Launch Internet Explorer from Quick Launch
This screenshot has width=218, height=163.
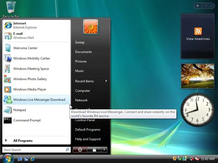click(x=32, y=159)
